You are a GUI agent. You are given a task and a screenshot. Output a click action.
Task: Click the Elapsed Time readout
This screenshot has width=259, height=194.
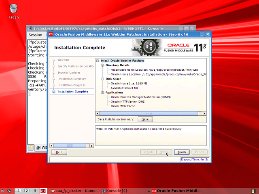tap(195, 160)
